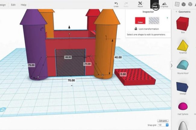Click the Undo arrow icon
The height and width of the screenshot is (130, 196).
click(116, 3)
